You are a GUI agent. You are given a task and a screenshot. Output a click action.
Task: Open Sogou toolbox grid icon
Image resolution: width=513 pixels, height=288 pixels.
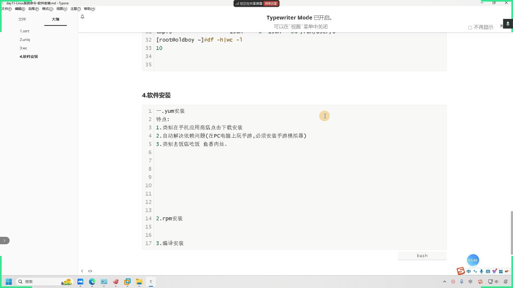coord(501,271)
